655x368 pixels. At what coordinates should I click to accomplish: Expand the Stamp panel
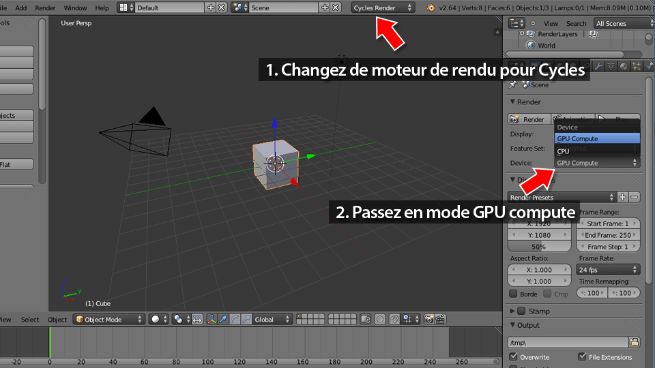tap(512, 311)
